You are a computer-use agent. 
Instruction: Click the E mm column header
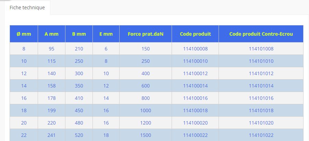click(106, 34)
